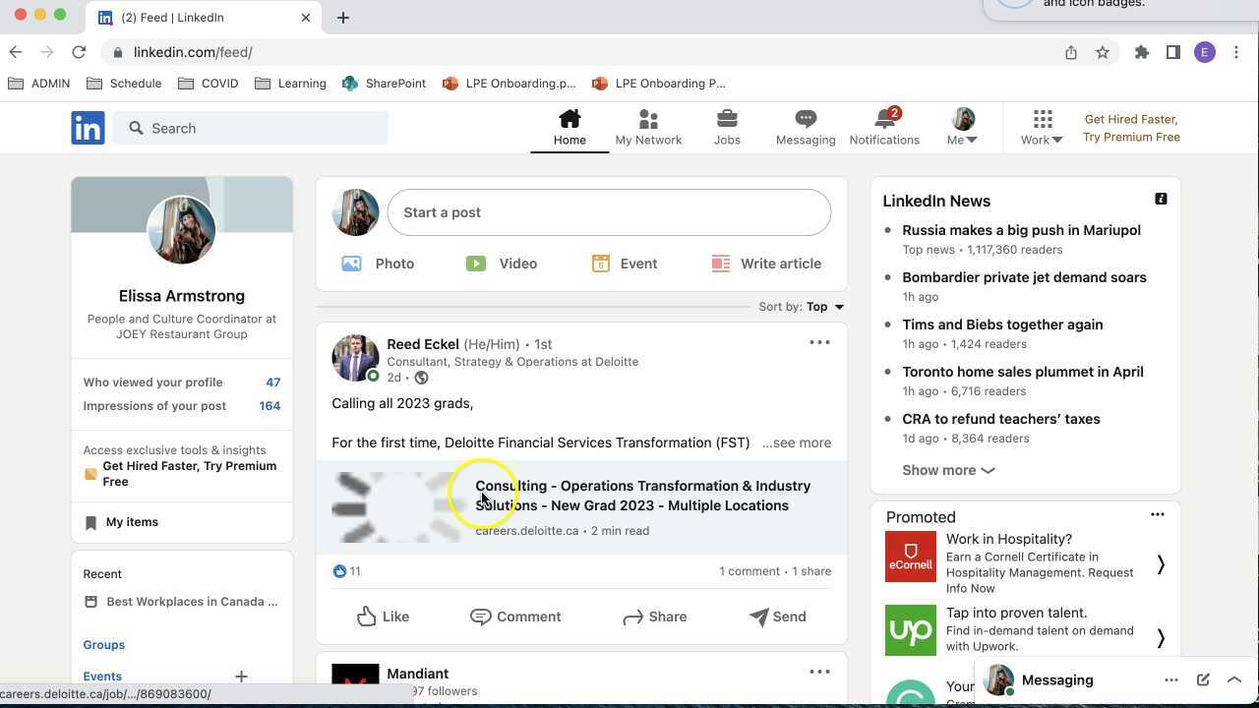1259x708 pixels.
Task: Click Try Premium Free link
Action: click(x=1131, y=137)
